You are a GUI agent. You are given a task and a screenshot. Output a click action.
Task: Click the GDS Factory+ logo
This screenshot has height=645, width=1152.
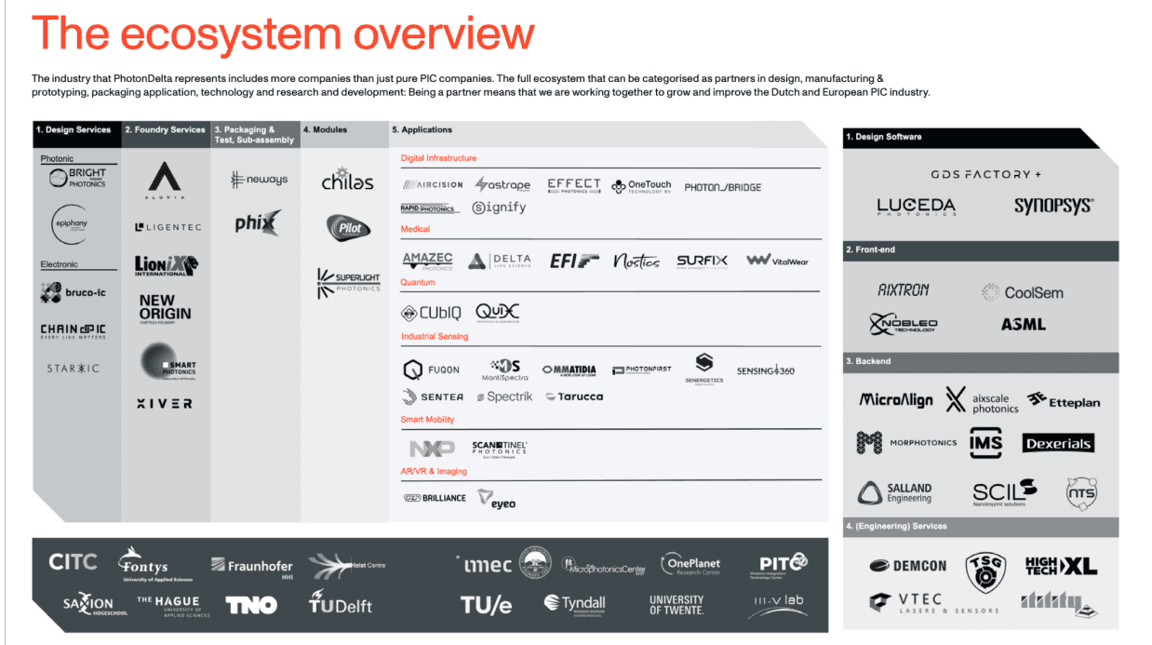986,174
